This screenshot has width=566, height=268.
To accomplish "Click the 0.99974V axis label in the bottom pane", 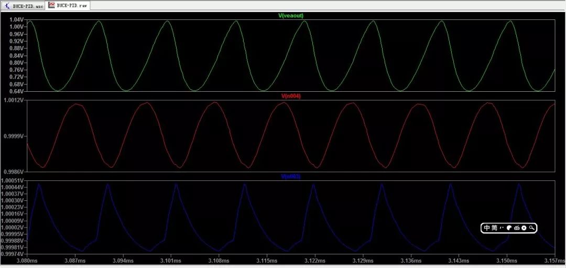I will [13, 254].
